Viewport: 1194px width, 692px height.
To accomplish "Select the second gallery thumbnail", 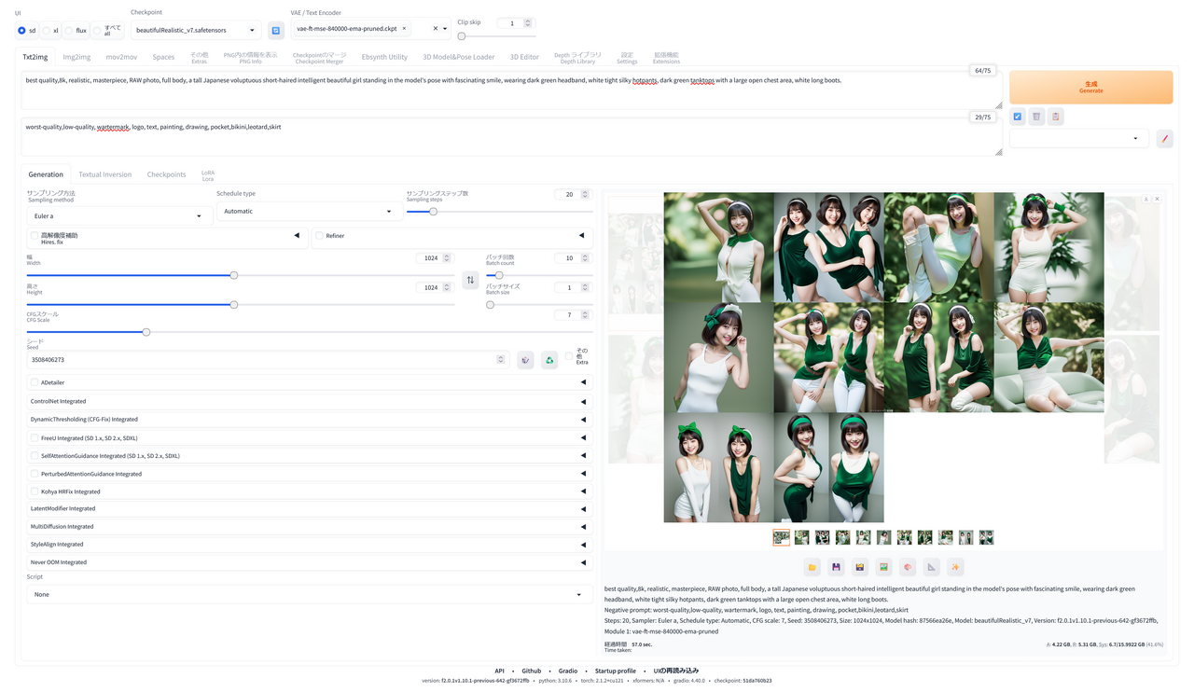I will click(800, 537).
